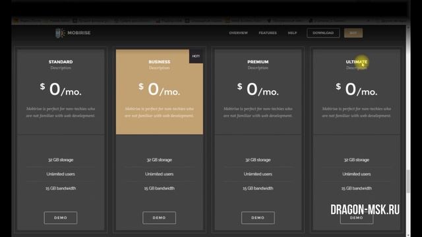Click the MOBIRISE brand name text

tap(79, 33)
